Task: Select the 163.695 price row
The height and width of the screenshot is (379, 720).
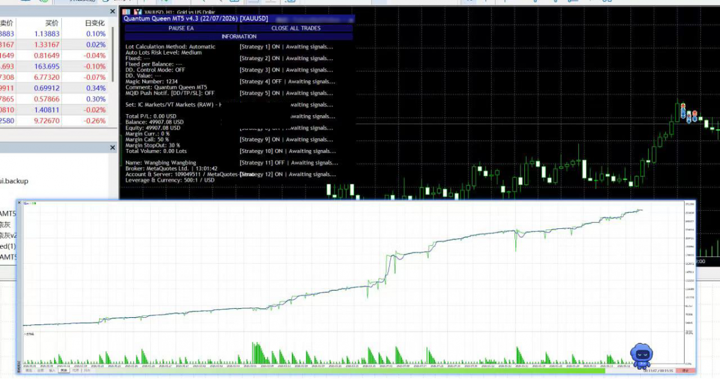Action: pos(53,66)
